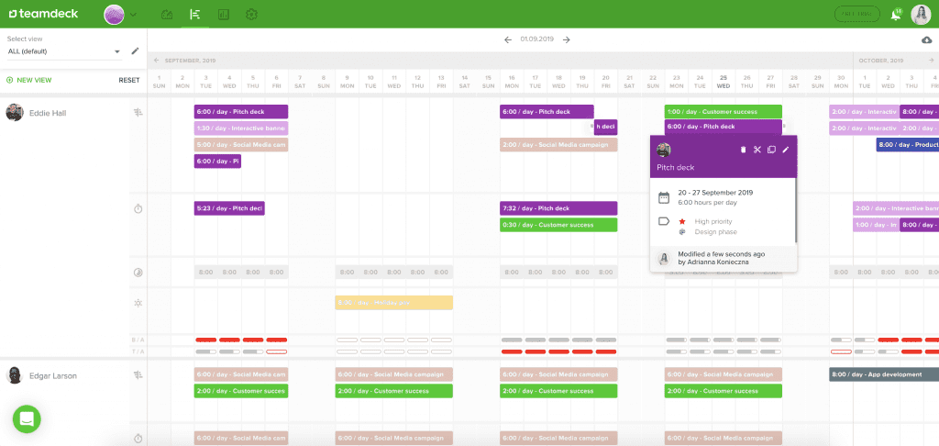939x446 pixels.
Task: Expand the organization switcher chevron
Action: coord(134,15)
